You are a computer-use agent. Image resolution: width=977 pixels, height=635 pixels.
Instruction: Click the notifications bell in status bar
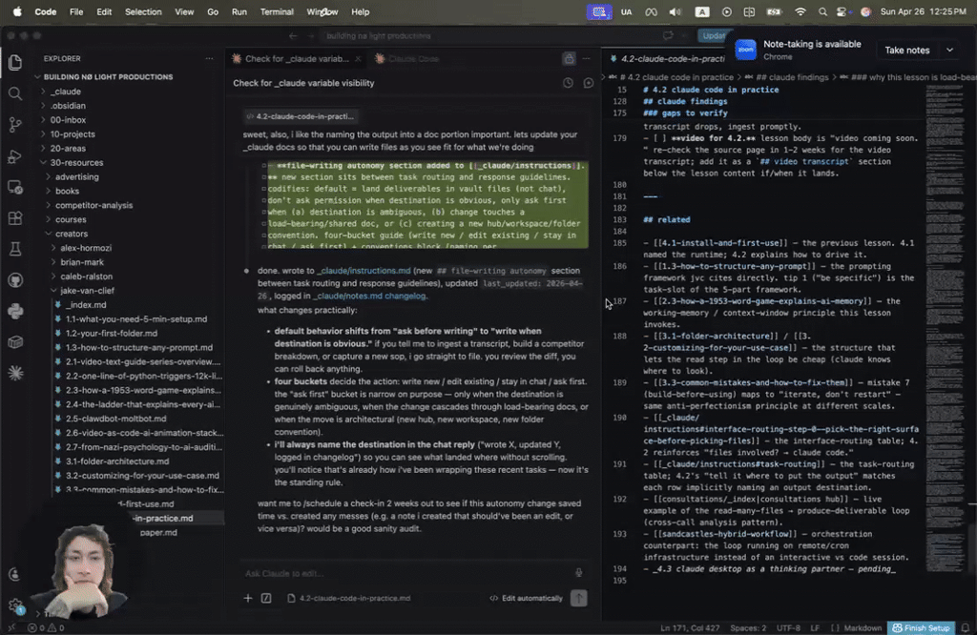point(966,627)
